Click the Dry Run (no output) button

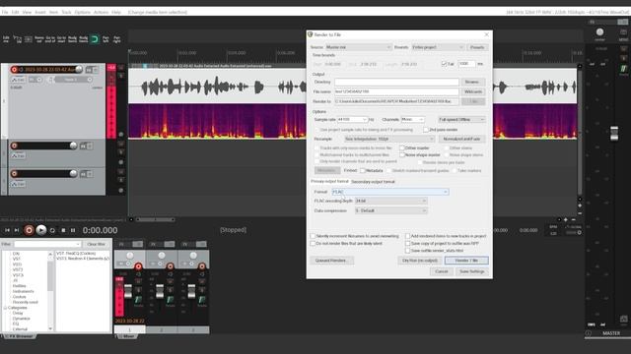point(420,261)
